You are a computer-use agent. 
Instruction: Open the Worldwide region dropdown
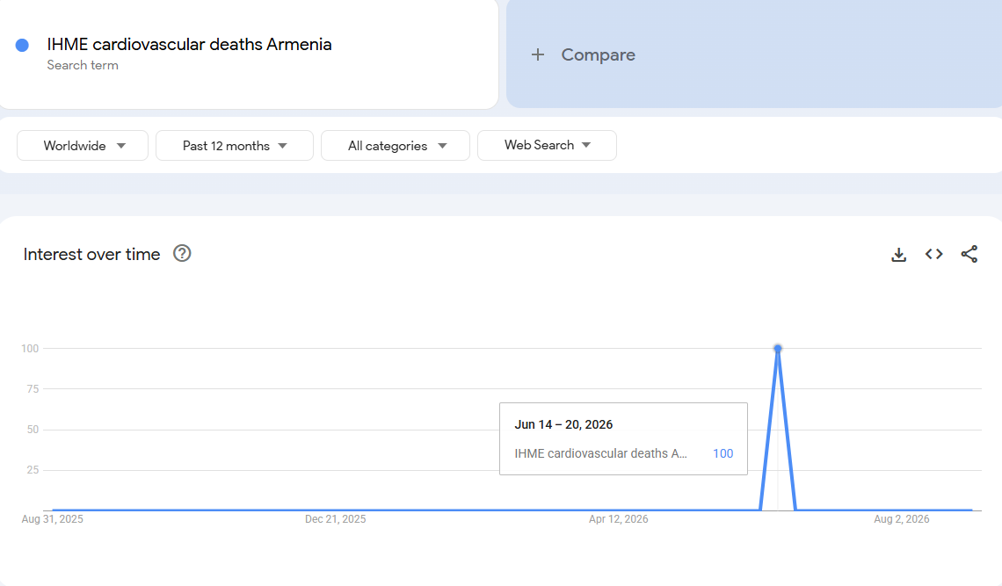pos(83,146)
